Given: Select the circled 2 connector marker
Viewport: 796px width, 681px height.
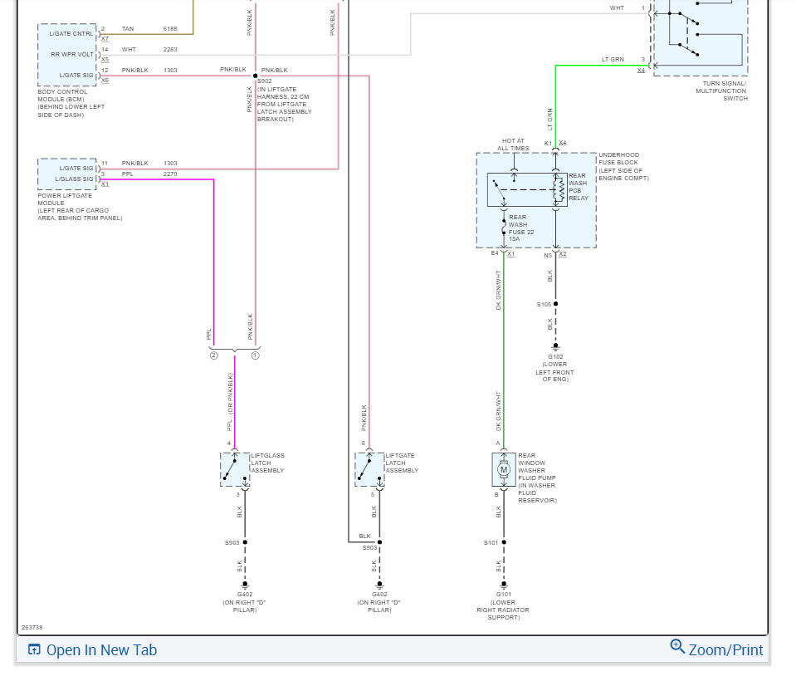Looking at the screenshot, I should tap(213, 355).
